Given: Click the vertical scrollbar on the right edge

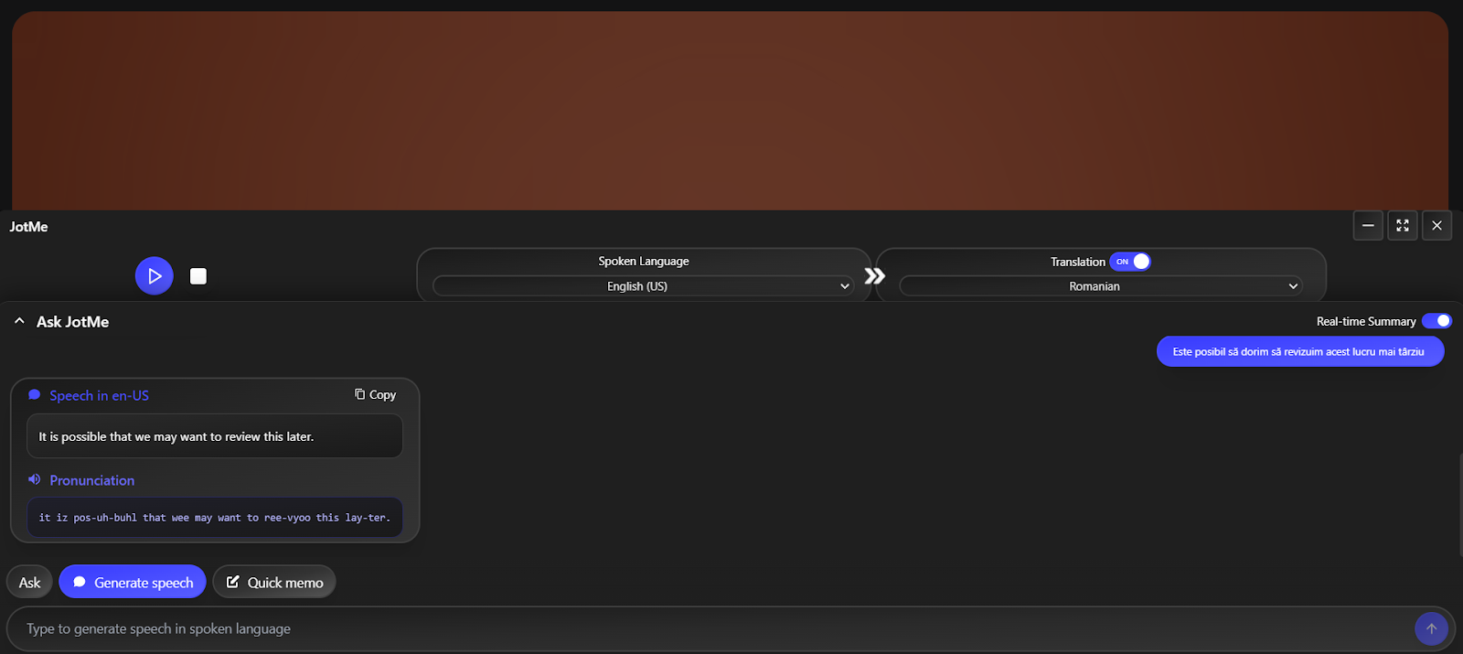Looking at the screenshot, I should (x=1459, y=504).
